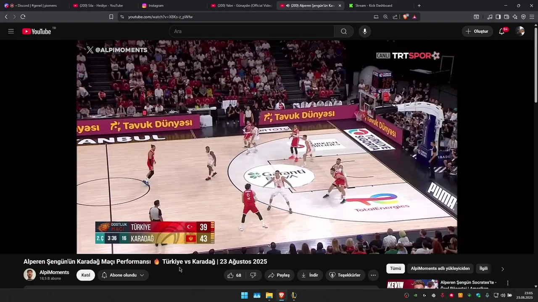This screenshot has height=302, width=538.
Task: Open the YouTube guide hamburger menu
Action: [x=11, y=31]
